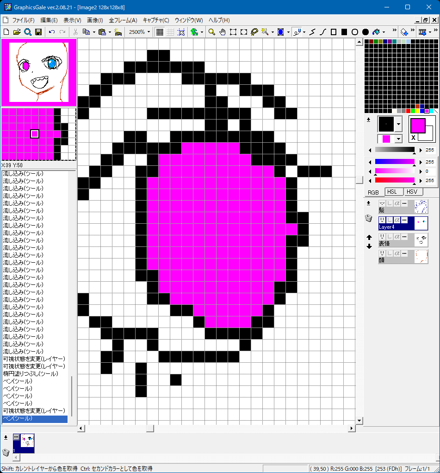Open the magenta color mode dropdown
Viewport: 440px width, 473px height.
(x=398, y=139)
